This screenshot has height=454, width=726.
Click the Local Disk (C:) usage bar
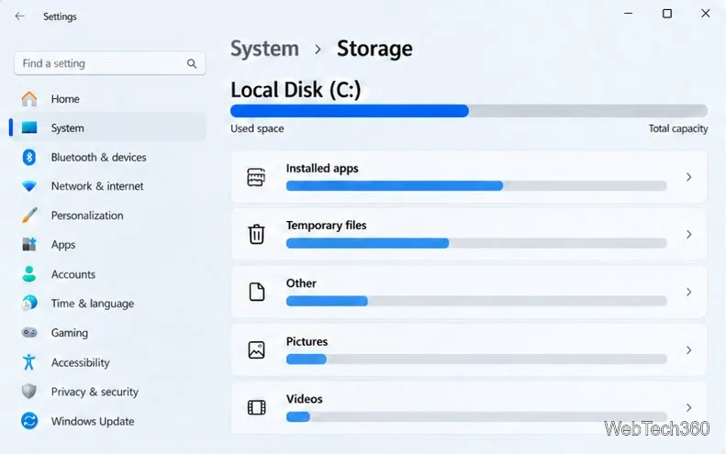tap(469, 111)
